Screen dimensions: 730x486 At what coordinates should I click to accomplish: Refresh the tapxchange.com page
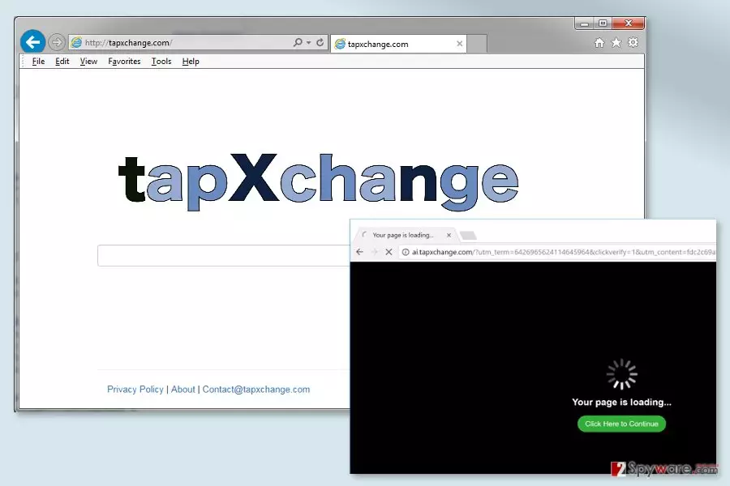[x=320, y=42]
